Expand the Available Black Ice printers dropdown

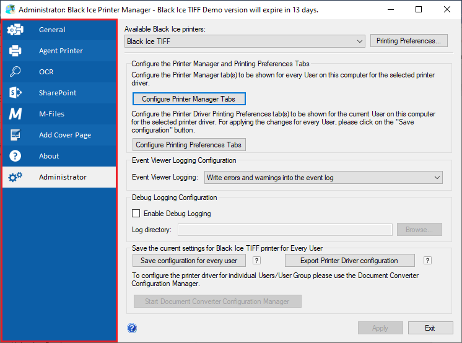(245, 41)
